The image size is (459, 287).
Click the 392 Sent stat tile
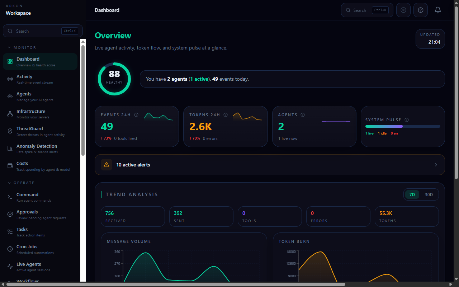(x=201, y=216)
